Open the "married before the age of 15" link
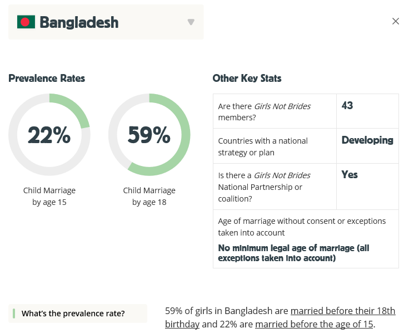409x333 pixels. 314,324
